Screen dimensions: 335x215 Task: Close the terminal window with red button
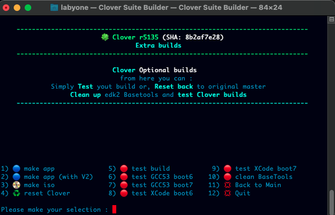pyautogui.click(x=6, y=8)
